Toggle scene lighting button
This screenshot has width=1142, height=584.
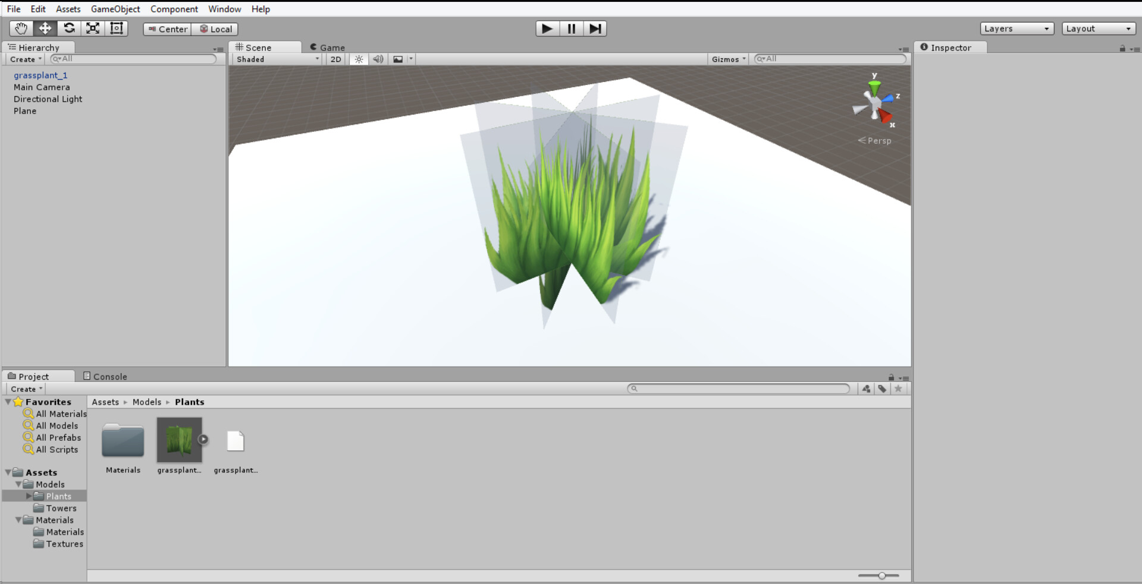tap(359, 59)
